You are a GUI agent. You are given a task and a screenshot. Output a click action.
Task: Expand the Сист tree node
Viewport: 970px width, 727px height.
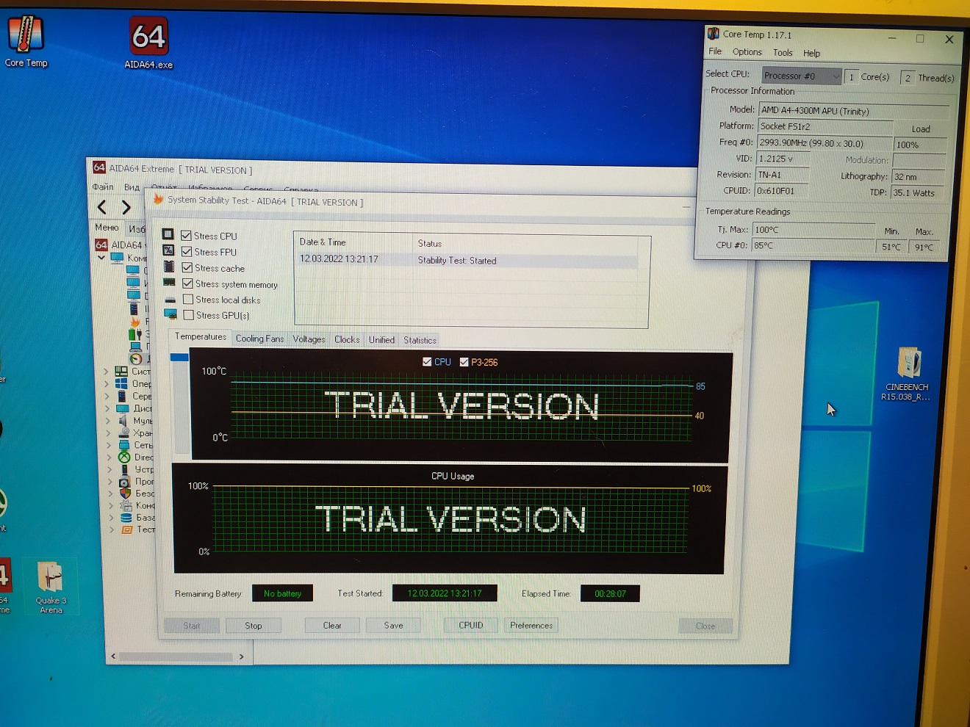(x=106, y=372)
